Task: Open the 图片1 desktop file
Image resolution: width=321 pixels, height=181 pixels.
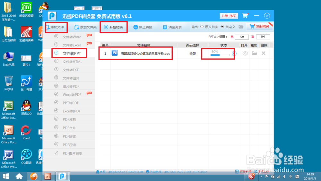Action: (x=26, y=61)
